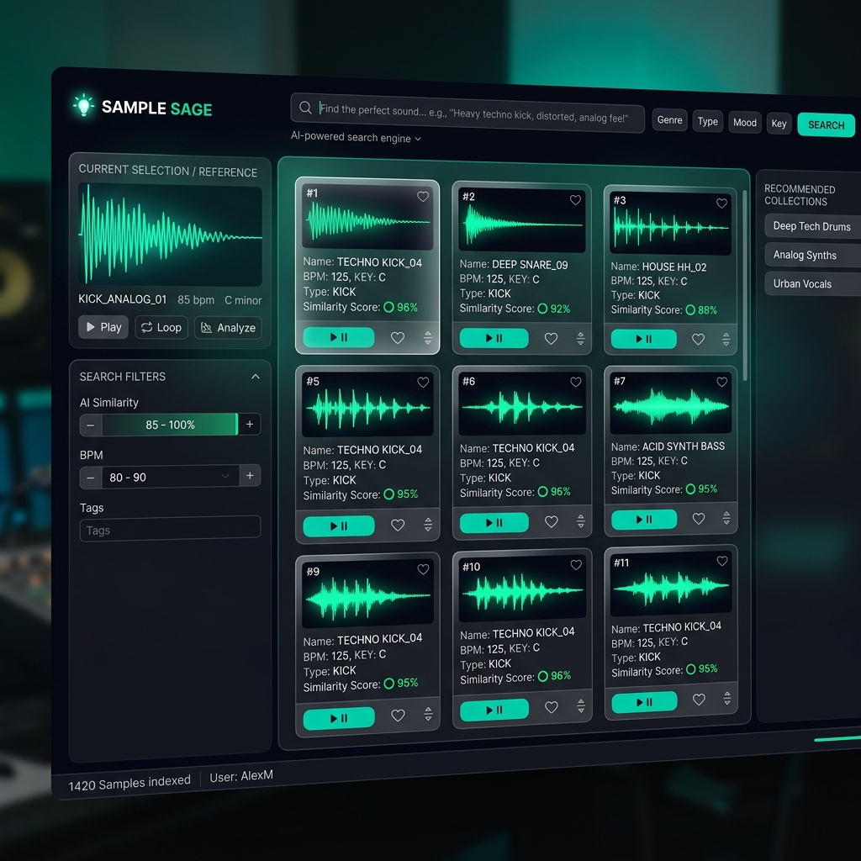This screenshot has width=861, height=861.
Task: Open the Mood filter
Action: tap(745, 123)
